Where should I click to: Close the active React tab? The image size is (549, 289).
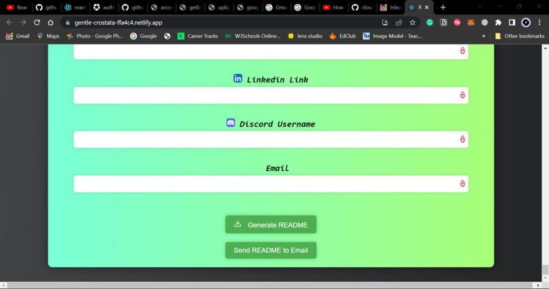point(427,7)
